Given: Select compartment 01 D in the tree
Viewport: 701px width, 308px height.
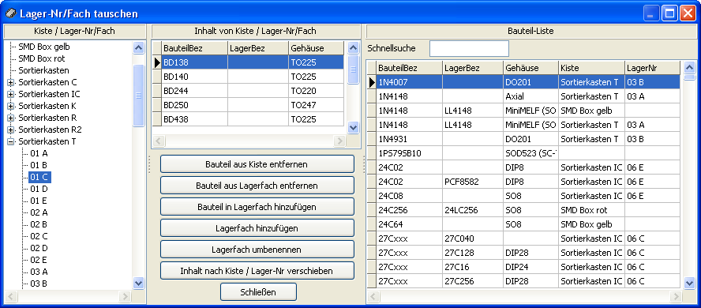Looking at the screenshot, I should tap(39, 189).
